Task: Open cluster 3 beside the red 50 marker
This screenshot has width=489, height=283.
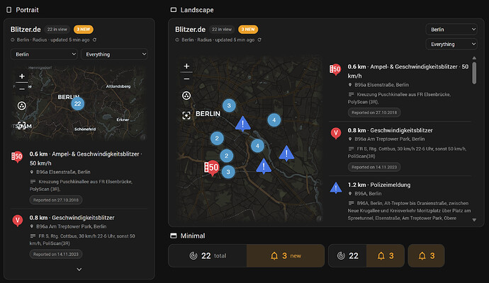Action: click(228, 172)
